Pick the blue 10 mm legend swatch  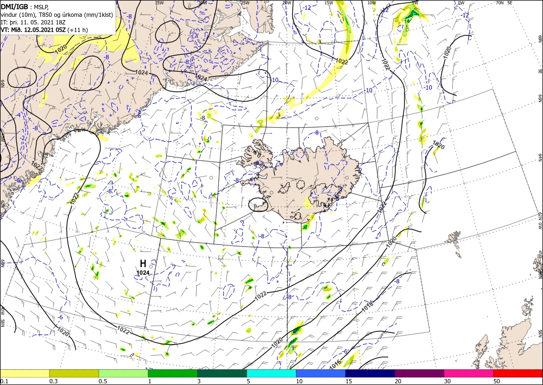click(321, 373)
